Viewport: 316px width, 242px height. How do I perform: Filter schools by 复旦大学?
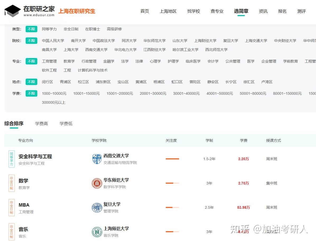pos(231,41)
